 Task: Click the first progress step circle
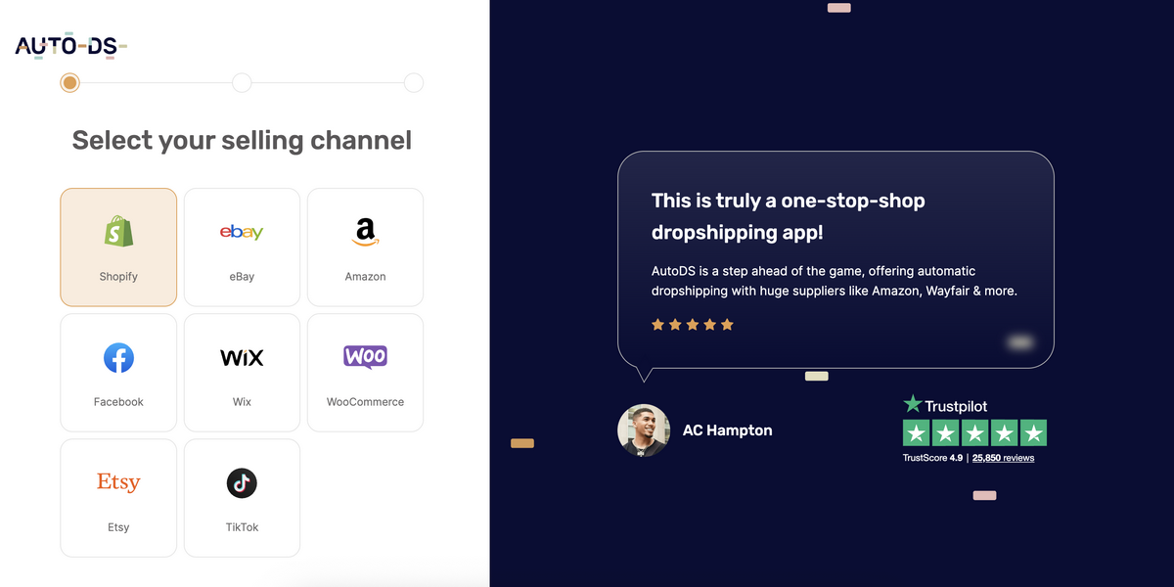69,83
